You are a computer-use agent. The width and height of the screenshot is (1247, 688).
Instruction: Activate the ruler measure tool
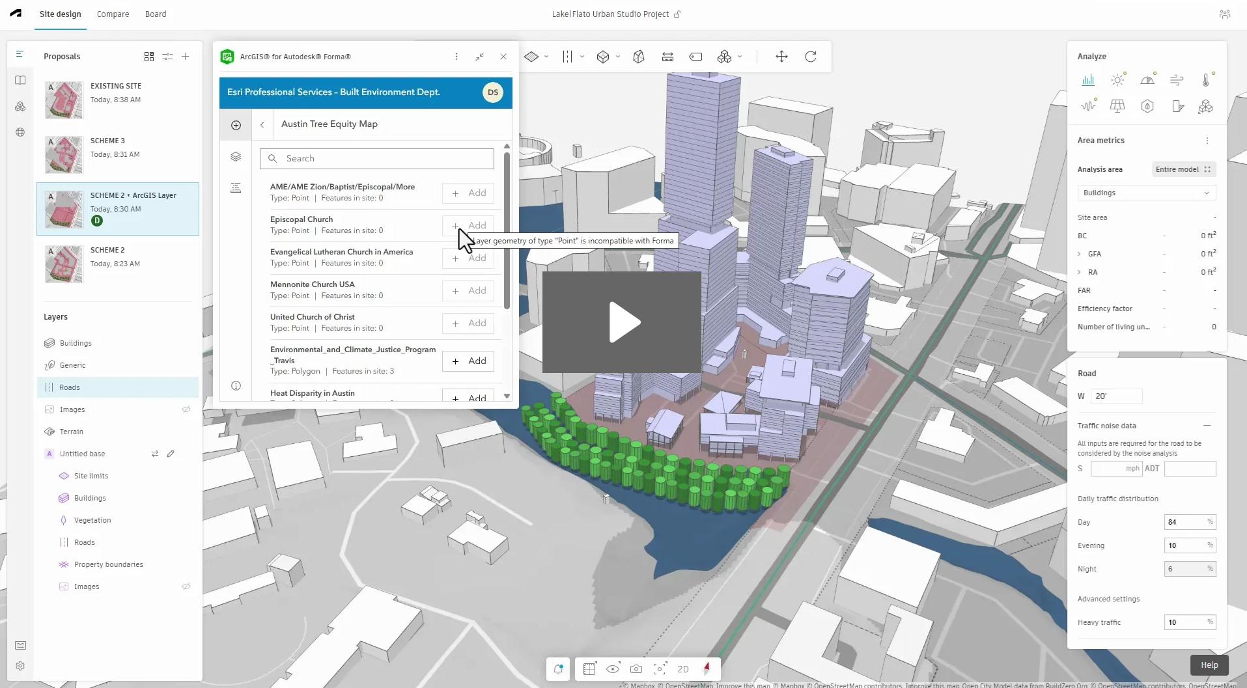667,57
